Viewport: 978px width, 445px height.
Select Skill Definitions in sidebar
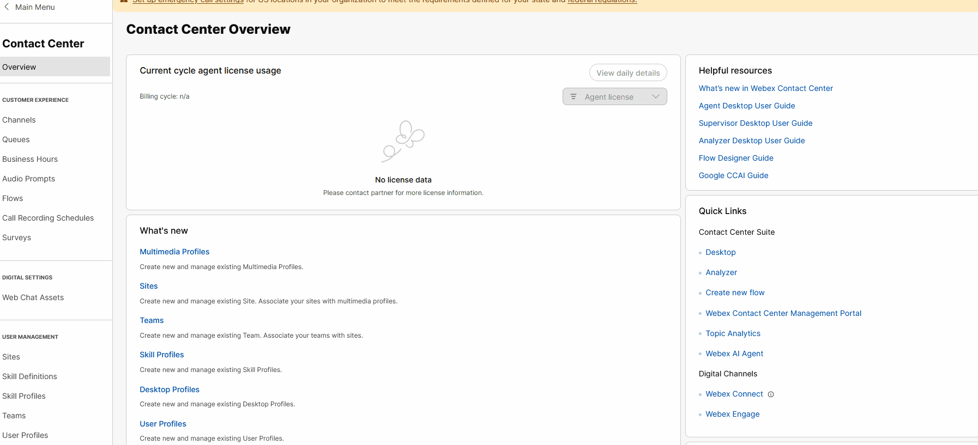29,376
